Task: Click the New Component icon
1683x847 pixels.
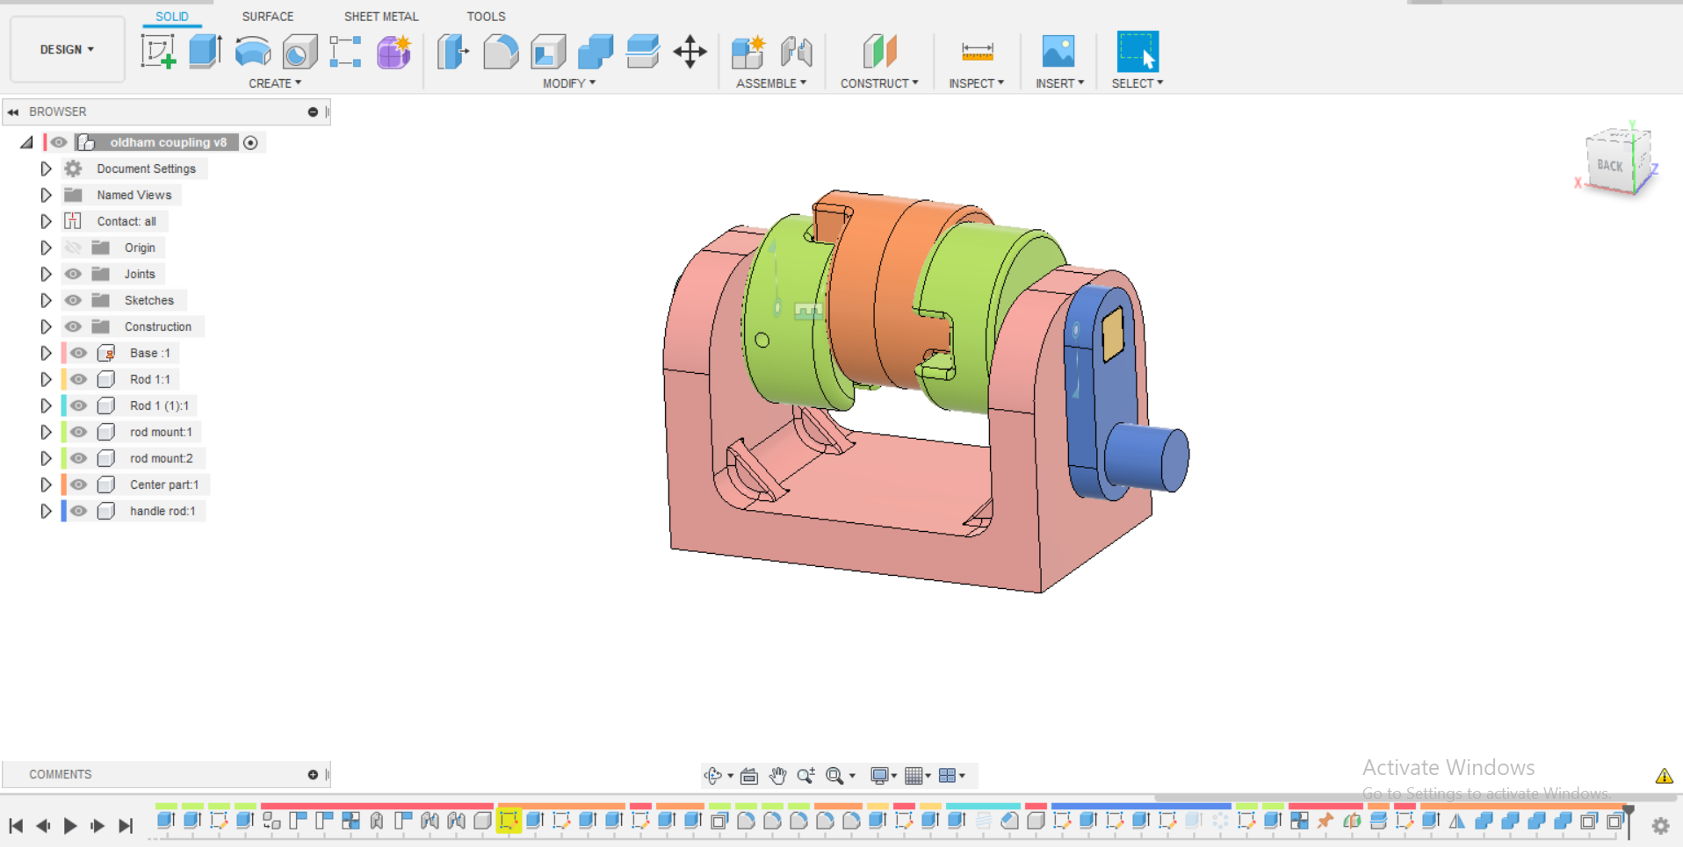Action: [x=748, y=52]
